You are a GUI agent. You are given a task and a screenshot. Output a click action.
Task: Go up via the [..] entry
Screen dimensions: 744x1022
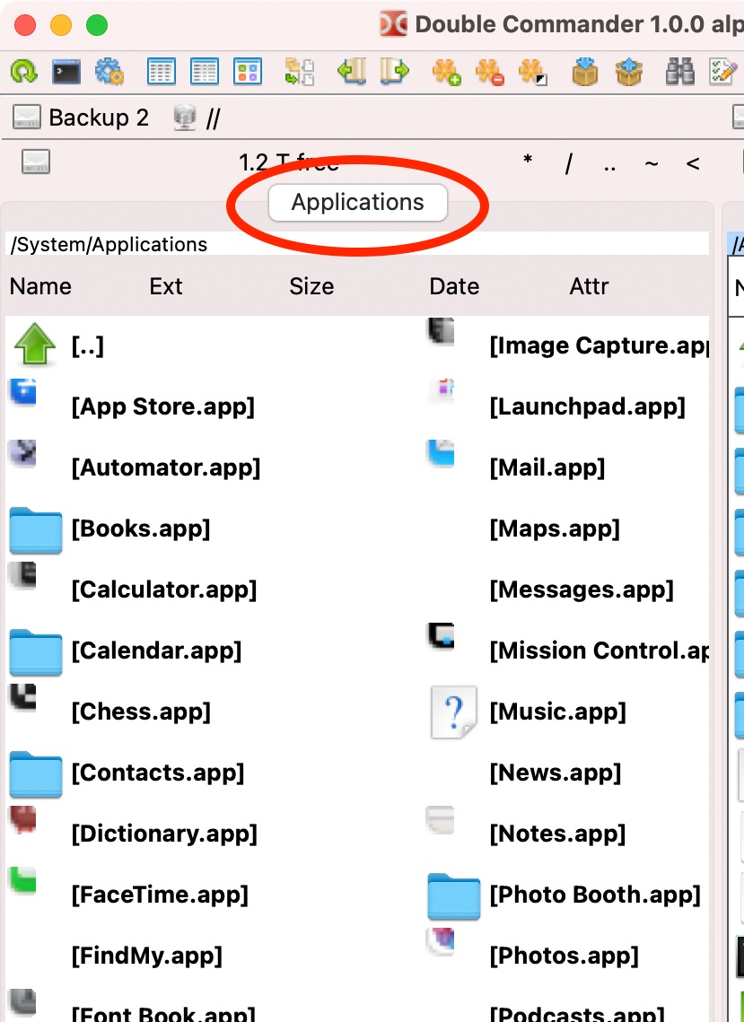(x=87, y=346)
